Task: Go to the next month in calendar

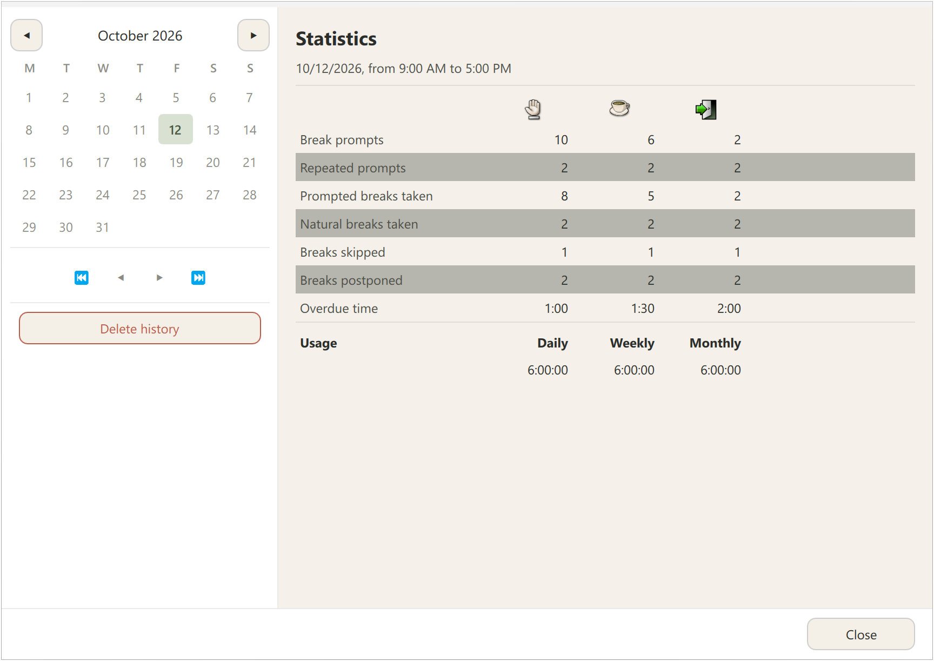Action: point(253,36)
